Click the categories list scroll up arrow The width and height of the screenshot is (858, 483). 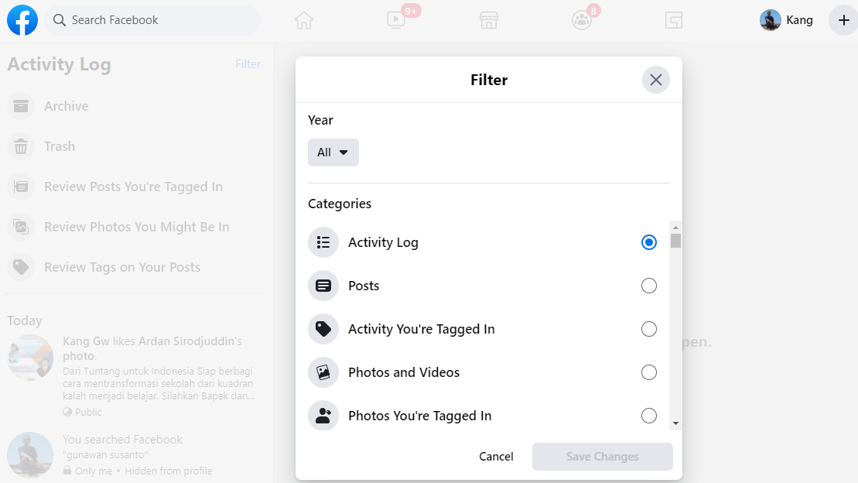tap(675, 228)
